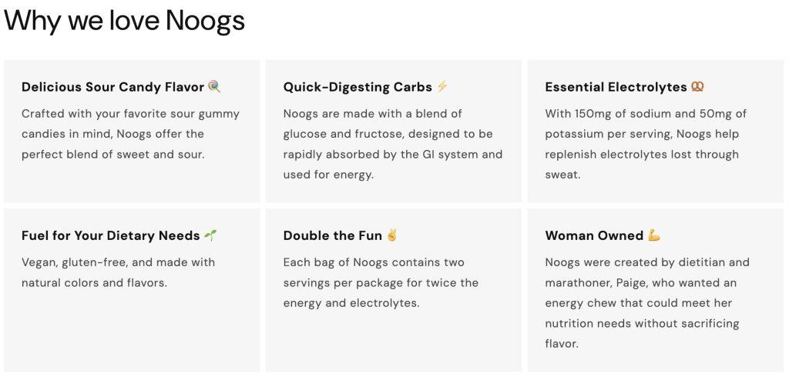Click the flexed bicep emoji
The image size is (789, 380).
coord(653,235)
